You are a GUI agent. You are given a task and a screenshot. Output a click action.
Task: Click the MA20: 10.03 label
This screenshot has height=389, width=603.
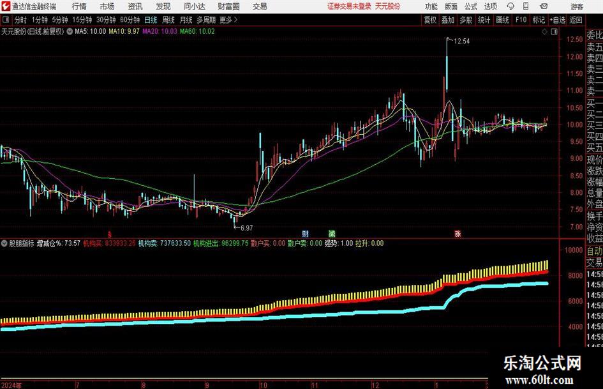tap(160, 31)
